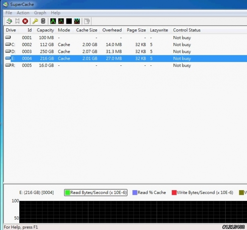This screenshot has width=247, height=230.
Task: Select the C: drive letter
Action: pos(13,45)
